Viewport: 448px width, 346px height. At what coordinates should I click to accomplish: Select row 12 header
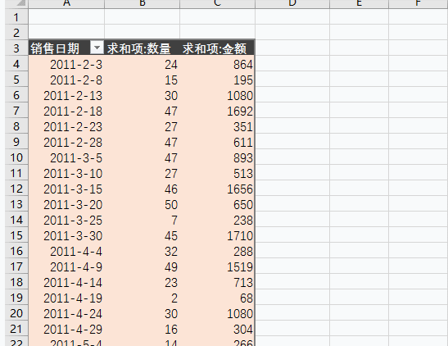(x=16, y=189)
